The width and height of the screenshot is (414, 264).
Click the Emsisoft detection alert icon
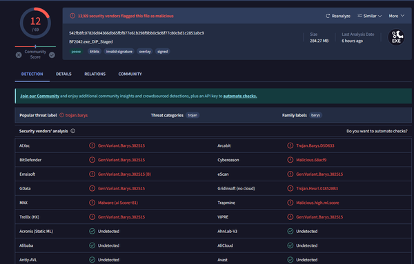pyautogui.click(x=92, y=174)
